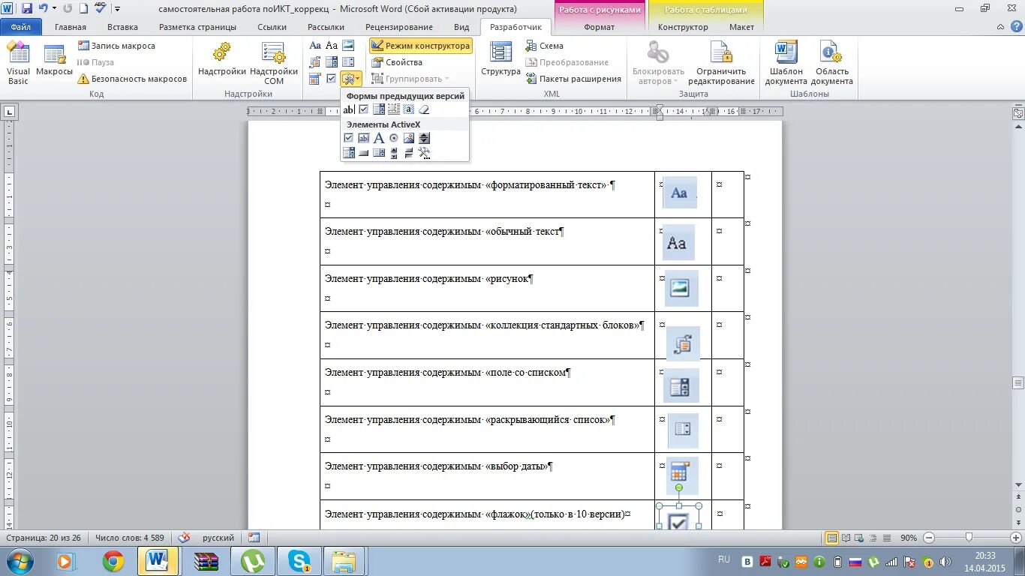Screen dimensions: 1025x576
Task: Switch to the Главная tab
Action: point(71,27)
